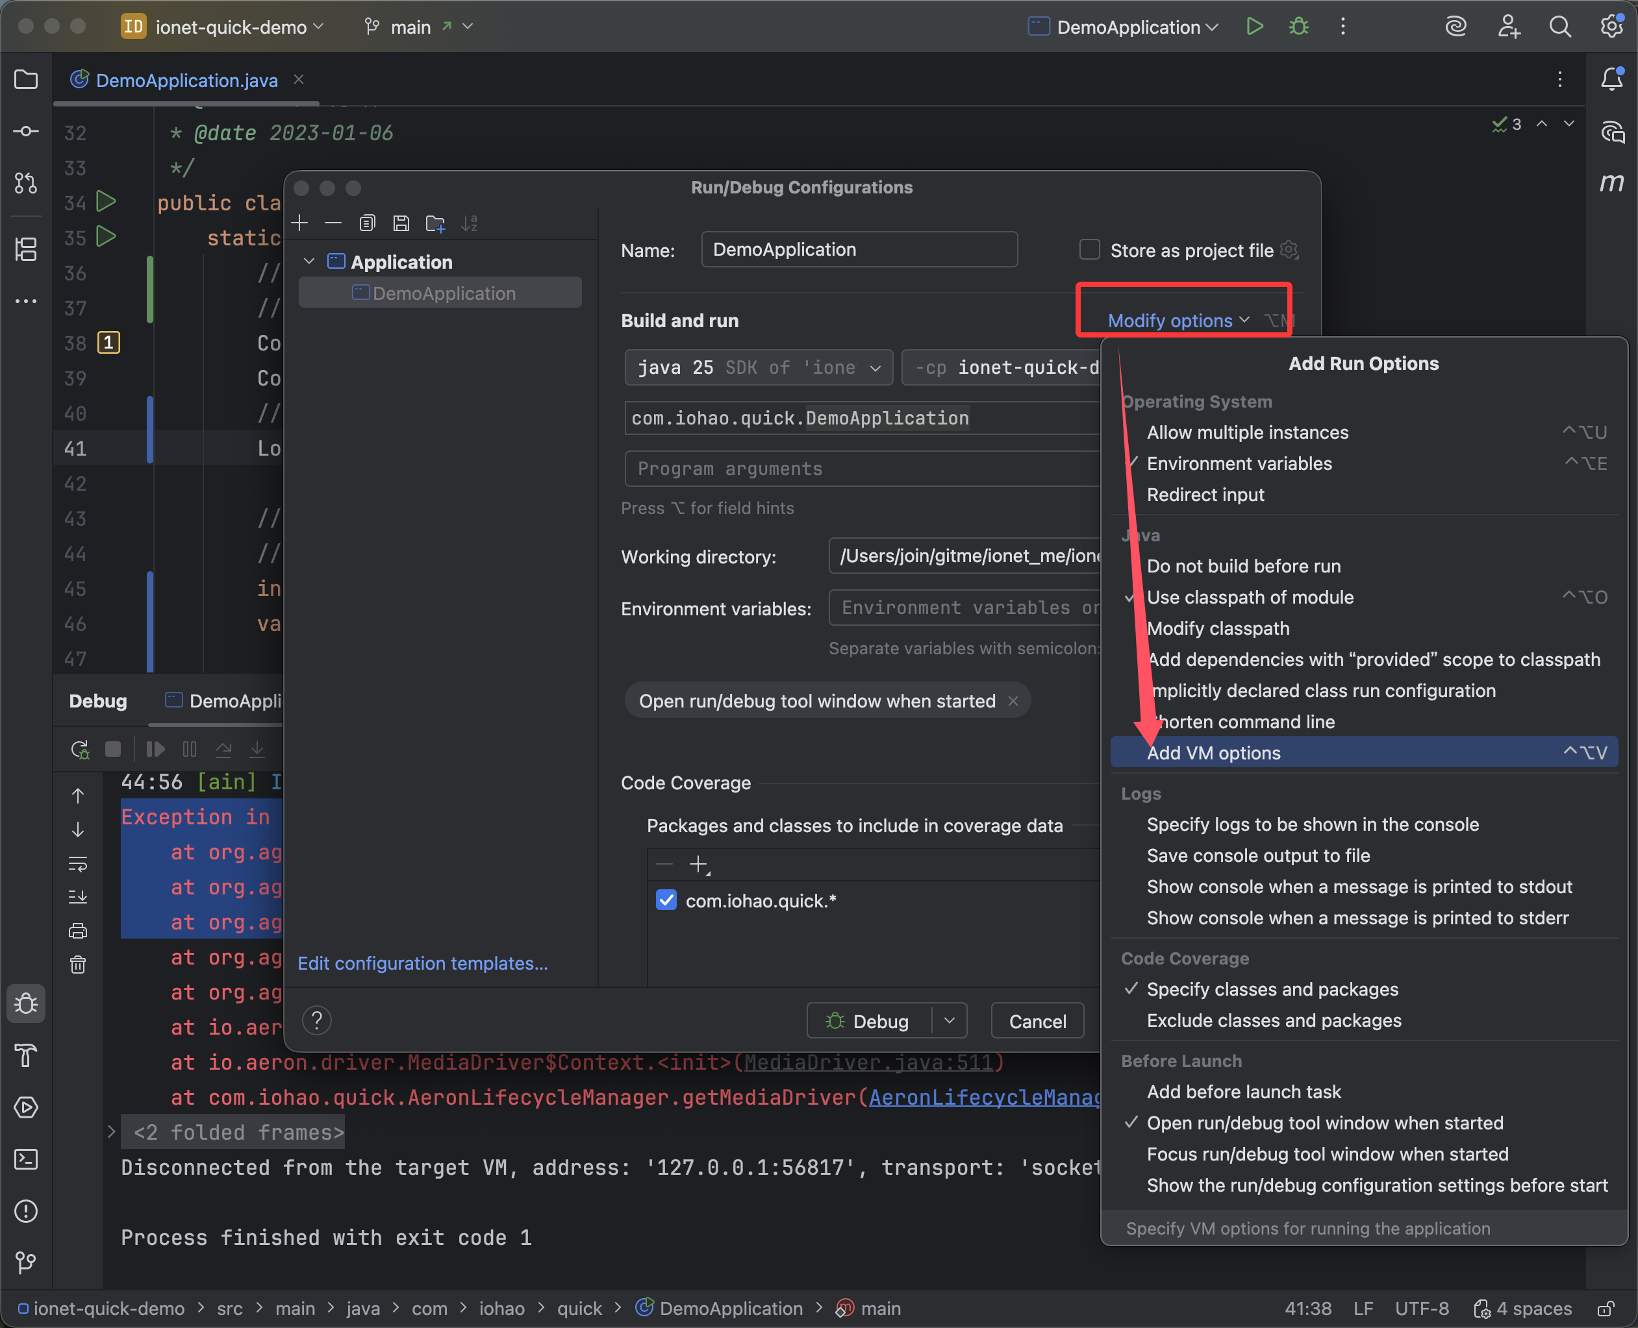The image size is (1638, 1328).
Task: Toggle Environment variables run option
Action: 1239,463
